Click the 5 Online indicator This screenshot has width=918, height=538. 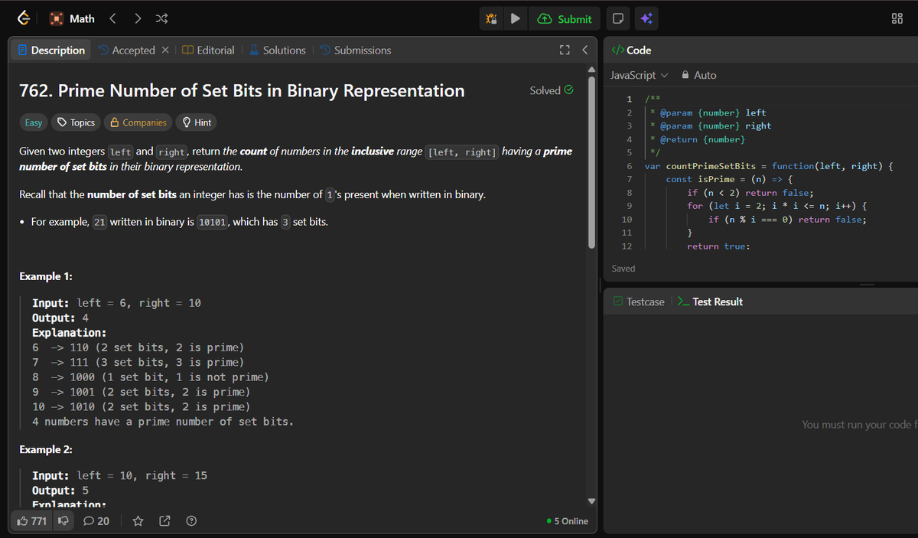pyautogui.click(x=568, y=521)
